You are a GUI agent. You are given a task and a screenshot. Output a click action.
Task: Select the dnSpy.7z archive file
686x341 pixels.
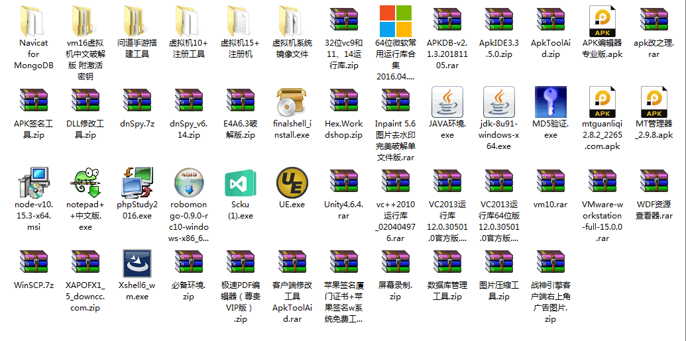coord(137,103)
